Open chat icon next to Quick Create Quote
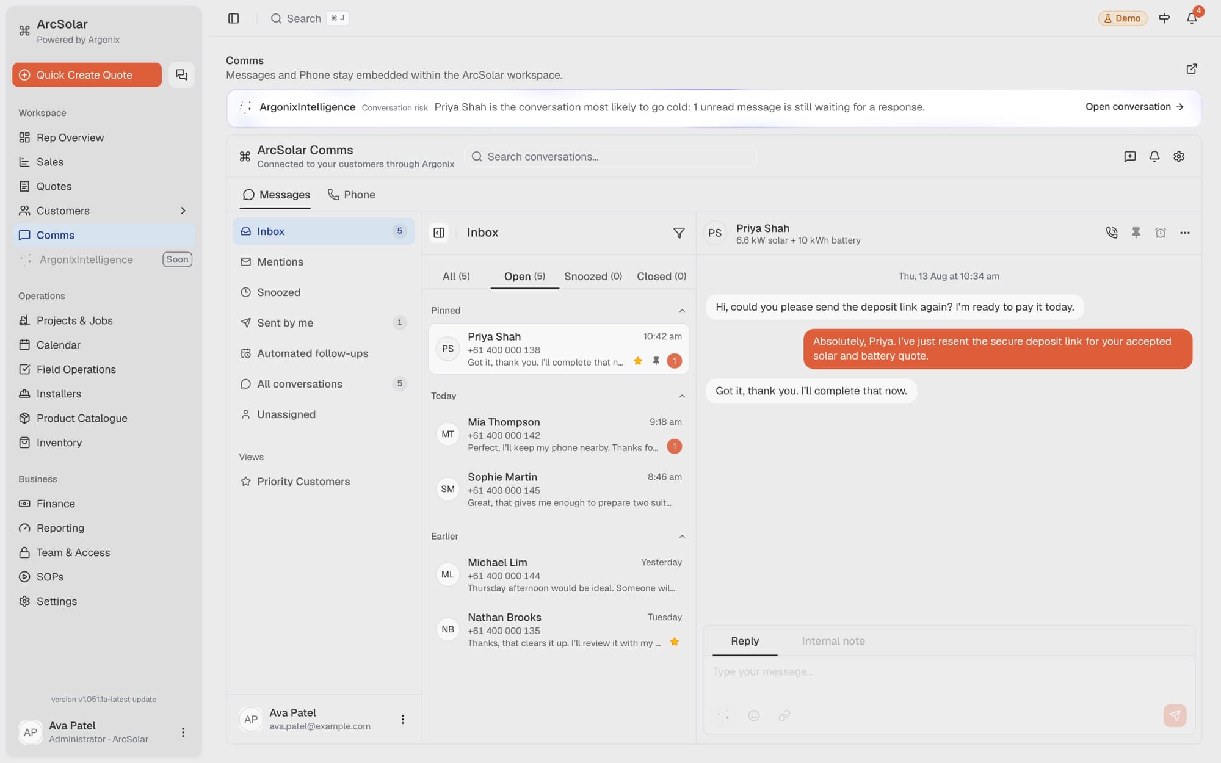 (x=181, y=74)
